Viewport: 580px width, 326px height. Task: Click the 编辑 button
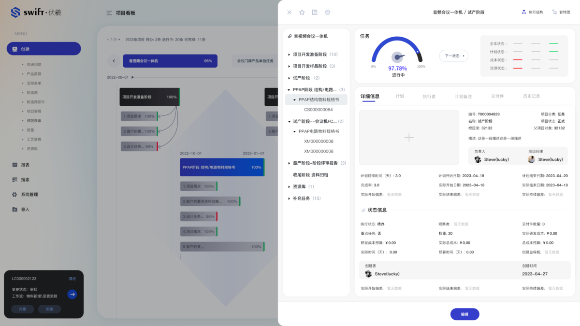464,314
